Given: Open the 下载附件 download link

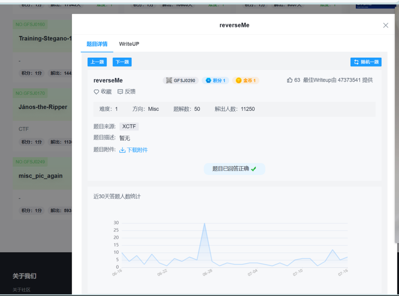Looking at the screenshot, I should (137, 150).
